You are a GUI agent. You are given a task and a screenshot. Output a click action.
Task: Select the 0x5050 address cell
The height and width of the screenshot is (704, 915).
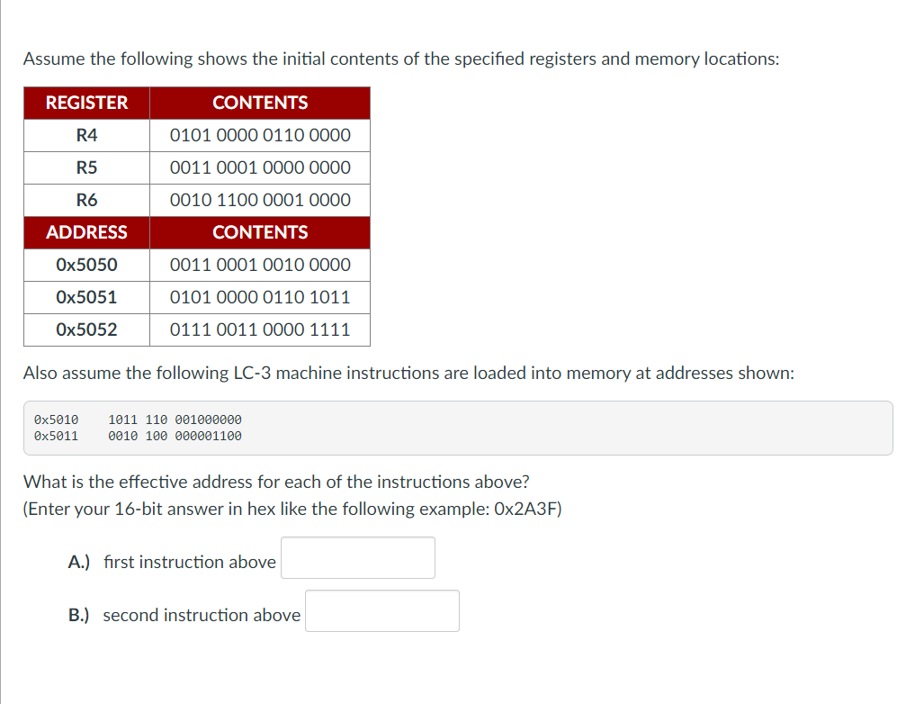[85, 265]
